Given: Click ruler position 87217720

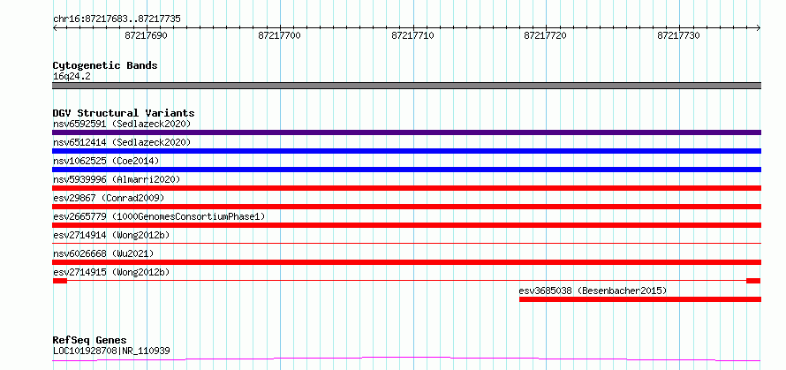Looking at the screenshot, I should [546, 35].
